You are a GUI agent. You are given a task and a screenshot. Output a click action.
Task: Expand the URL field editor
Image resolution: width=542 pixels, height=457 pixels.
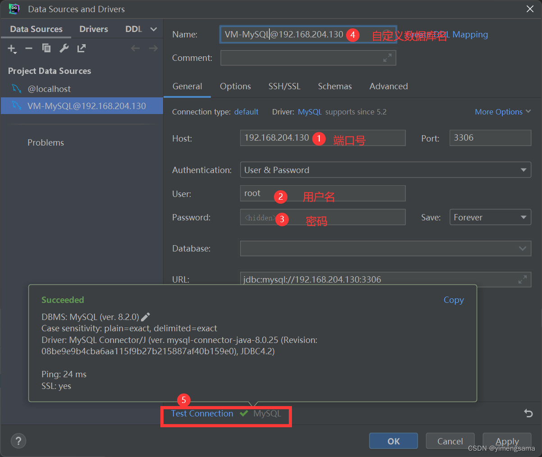[x=523, y=279]
